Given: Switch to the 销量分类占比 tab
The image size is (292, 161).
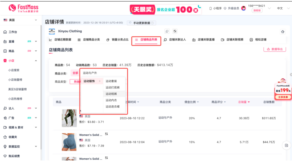Looking at the screenshot, I should (x=117, y=39).
